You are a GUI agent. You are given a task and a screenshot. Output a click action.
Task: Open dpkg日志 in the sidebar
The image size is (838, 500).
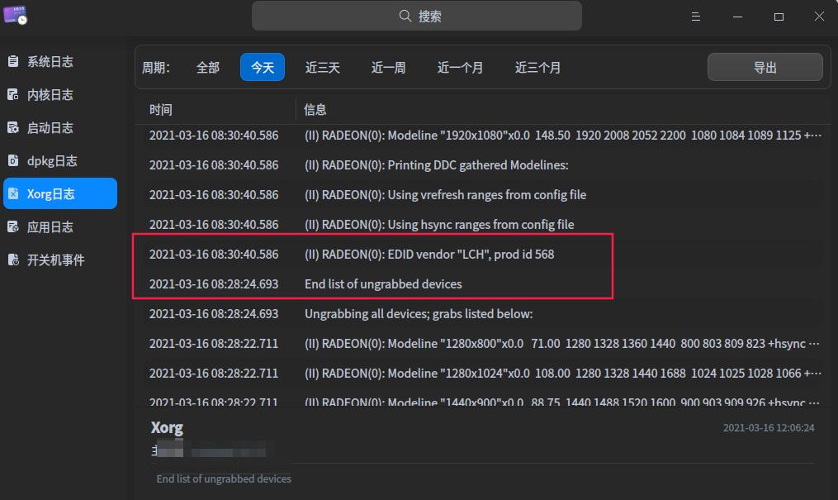pos(59,160)
